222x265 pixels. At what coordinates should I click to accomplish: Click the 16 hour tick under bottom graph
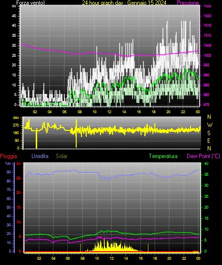141,258
